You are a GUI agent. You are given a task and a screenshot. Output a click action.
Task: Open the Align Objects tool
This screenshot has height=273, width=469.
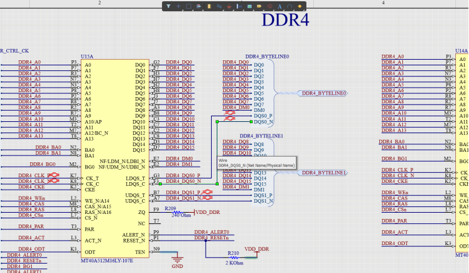(199, 6)
